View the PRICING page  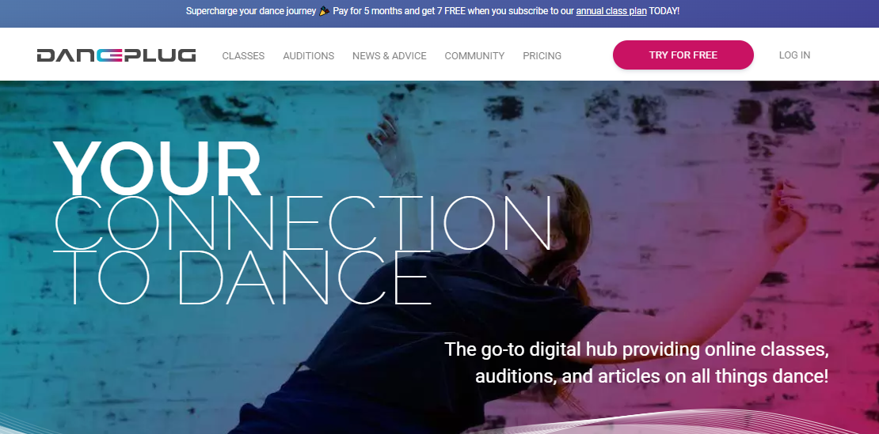542,56
